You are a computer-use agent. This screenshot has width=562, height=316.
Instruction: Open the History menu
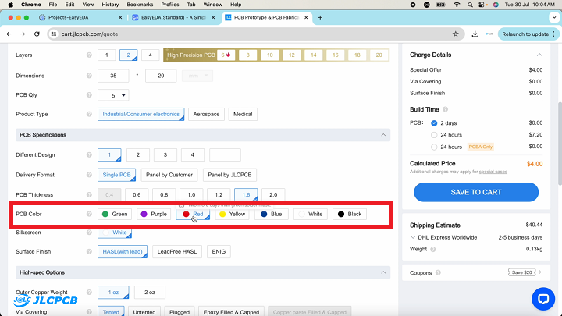pos(110,5)
